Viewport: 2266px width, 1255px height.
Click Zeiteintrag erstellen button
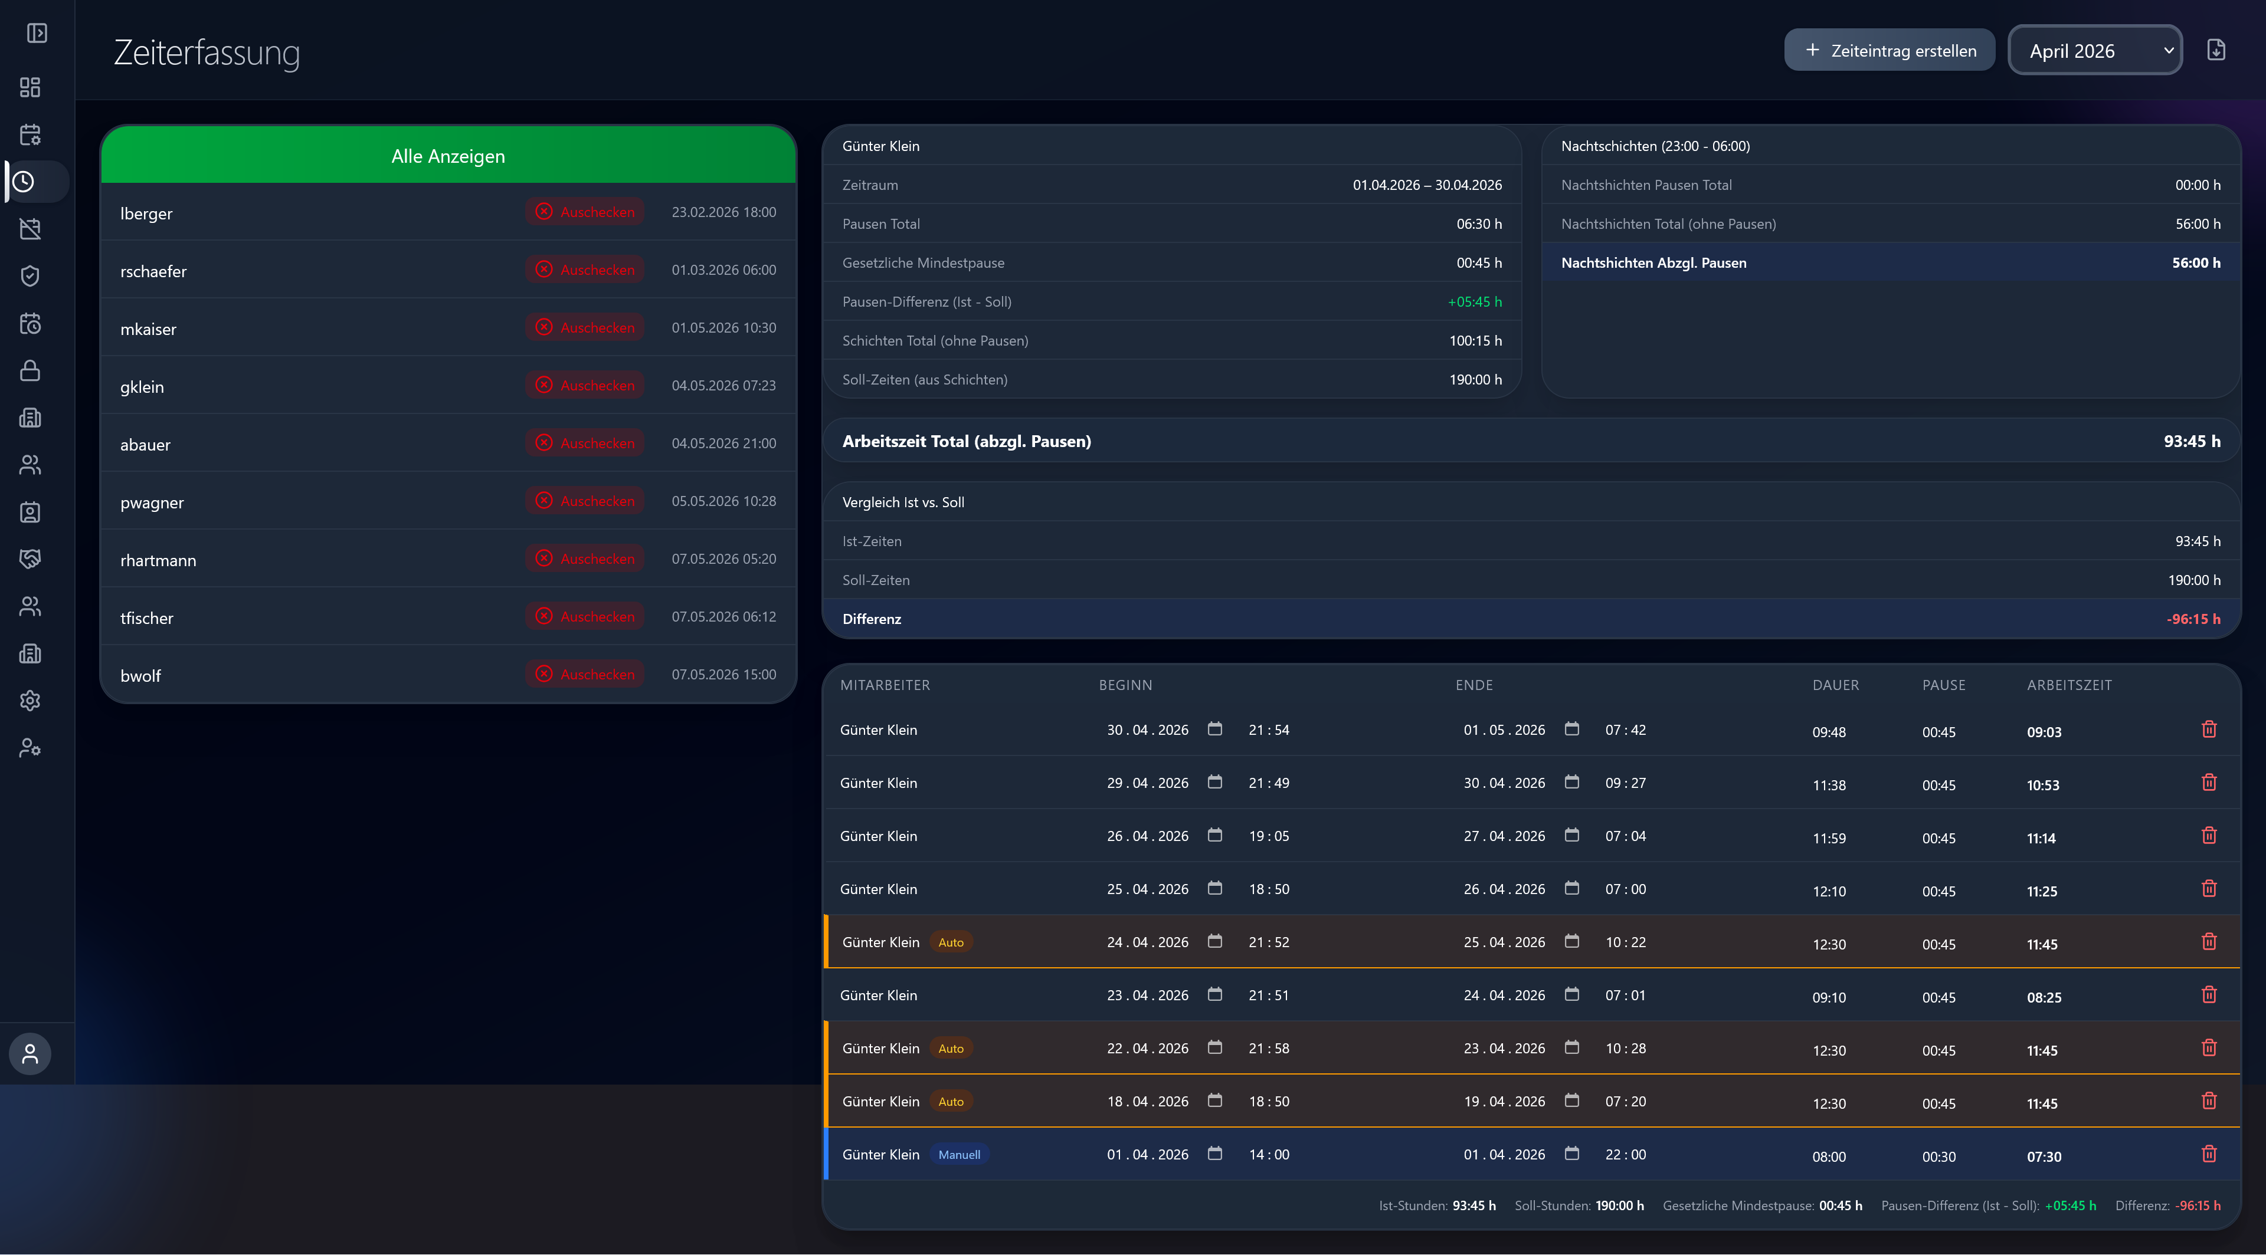(x=1890, y=50)
